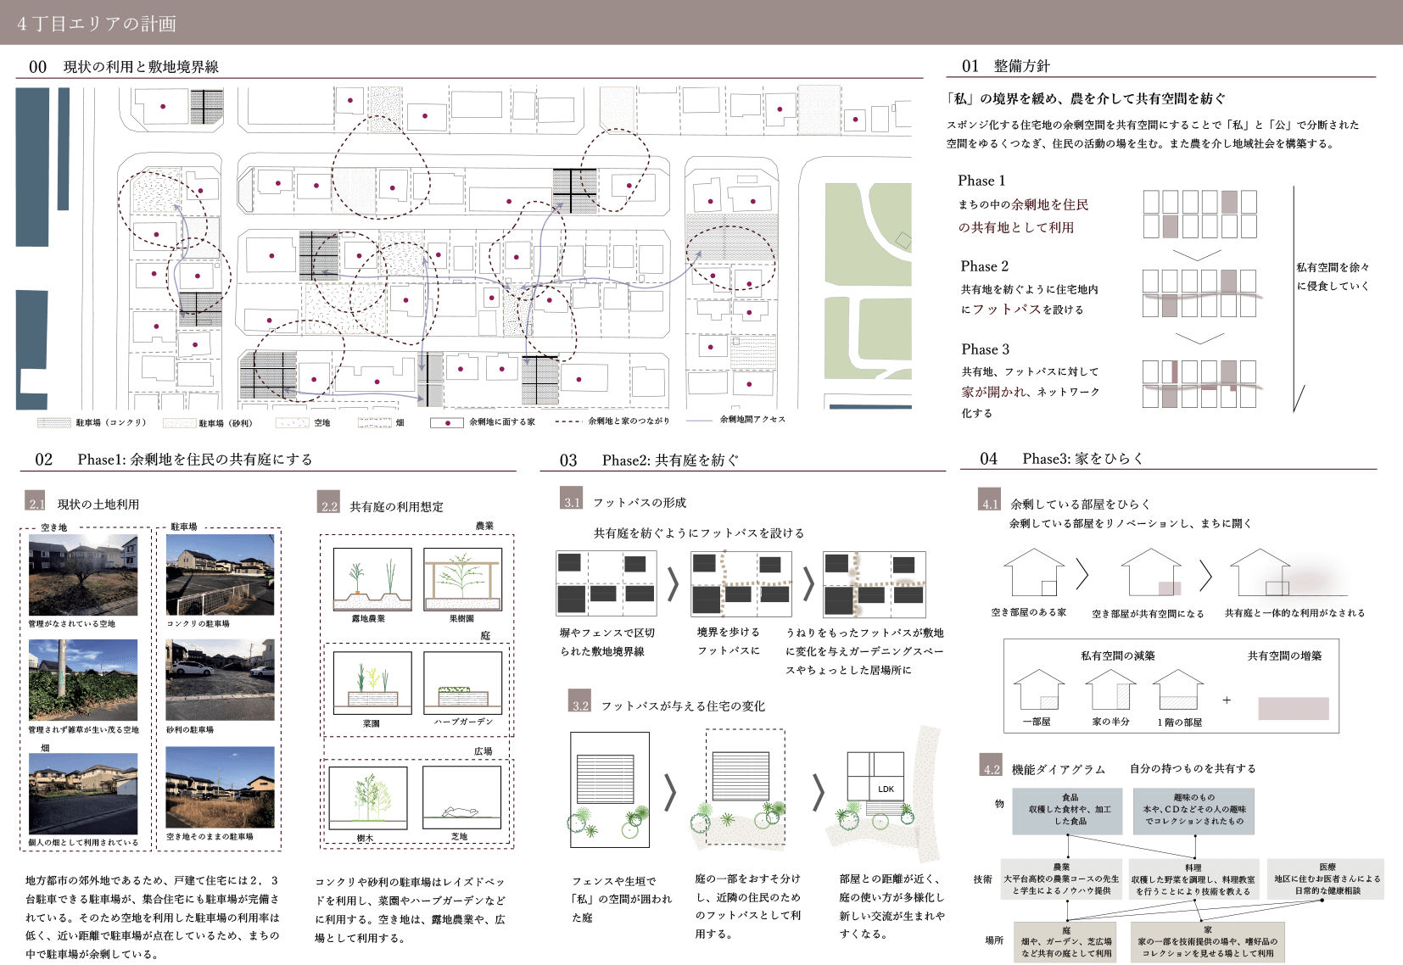This screenshot has width=1403, height=965.
Task: Click the 空き部屋が共有空間になる house icon
Action: coord(1151,572)
